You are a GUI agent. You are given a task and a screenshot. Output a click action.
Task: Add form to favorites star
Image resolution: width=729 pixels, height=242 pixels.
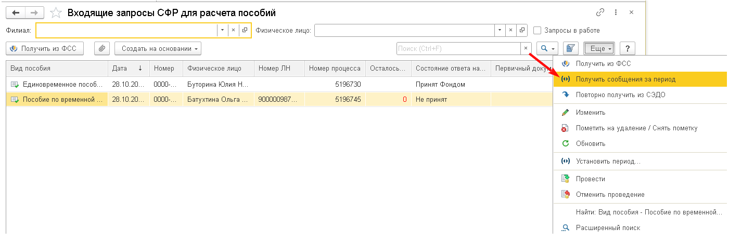pos(57,12)
